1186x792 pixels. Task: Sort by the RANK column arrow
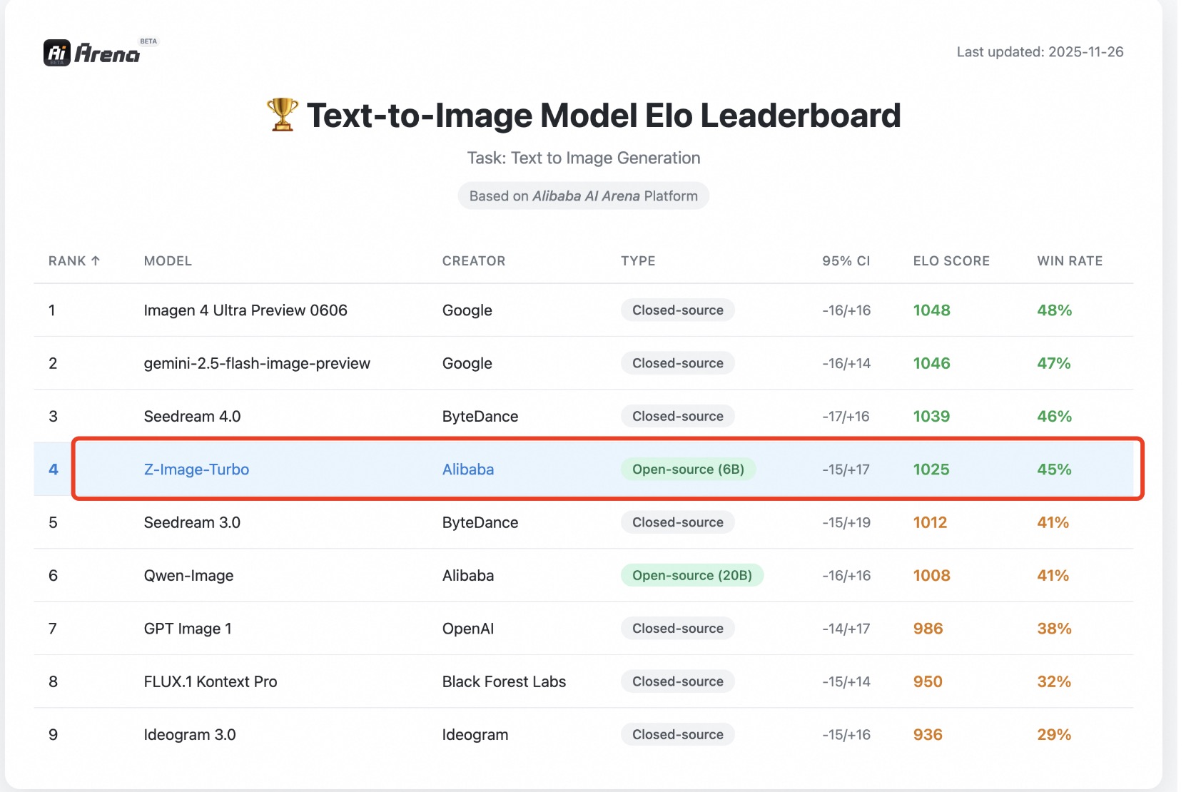[x=96, y=261]
